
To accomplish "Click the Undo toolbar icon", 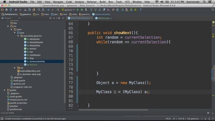I will (16, 10).
